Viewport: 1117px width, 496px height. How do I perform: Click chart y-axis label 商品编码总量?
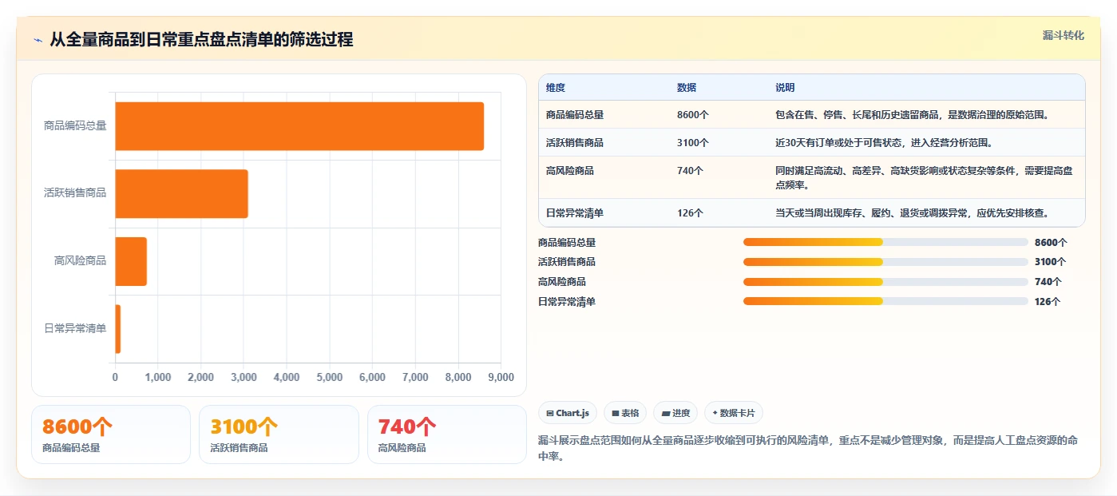pyautogui.click(x=75, y=126)
